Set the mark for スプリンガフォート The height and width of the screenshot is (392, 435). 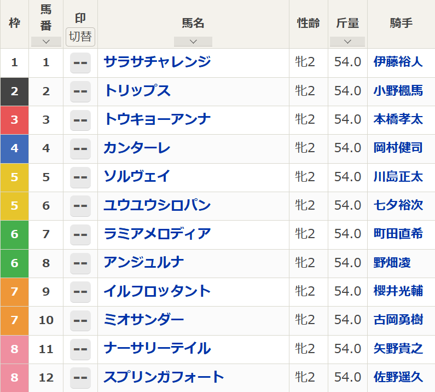click(80, 377)
